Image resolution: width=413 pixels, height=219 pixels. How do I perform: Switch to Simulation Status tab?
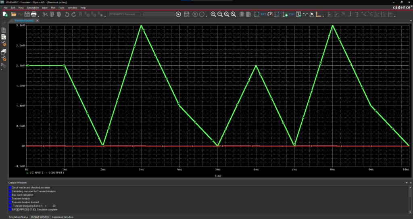click(19, 217)
